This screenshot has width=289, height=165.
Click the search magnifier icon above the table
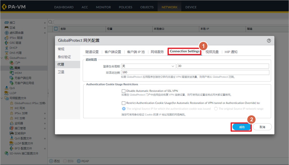click(50, 22)
